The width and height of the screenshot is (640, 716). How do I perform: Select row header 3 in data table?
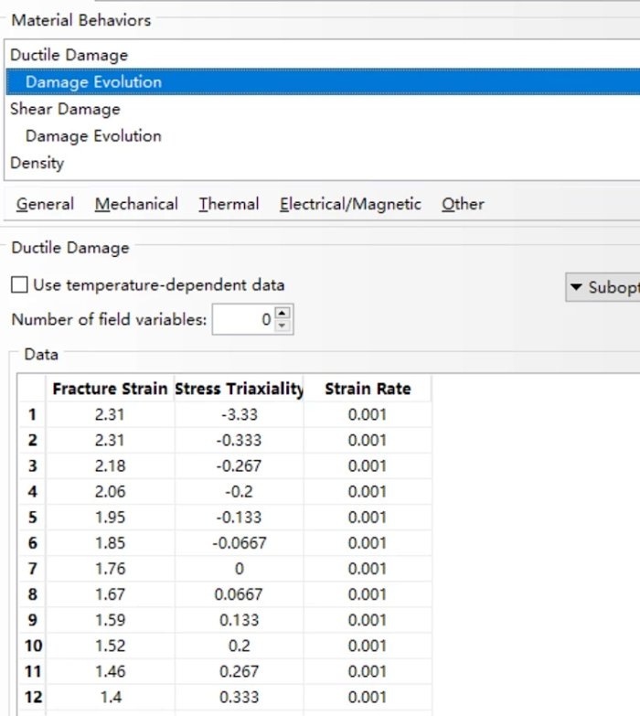coord(32,465)
